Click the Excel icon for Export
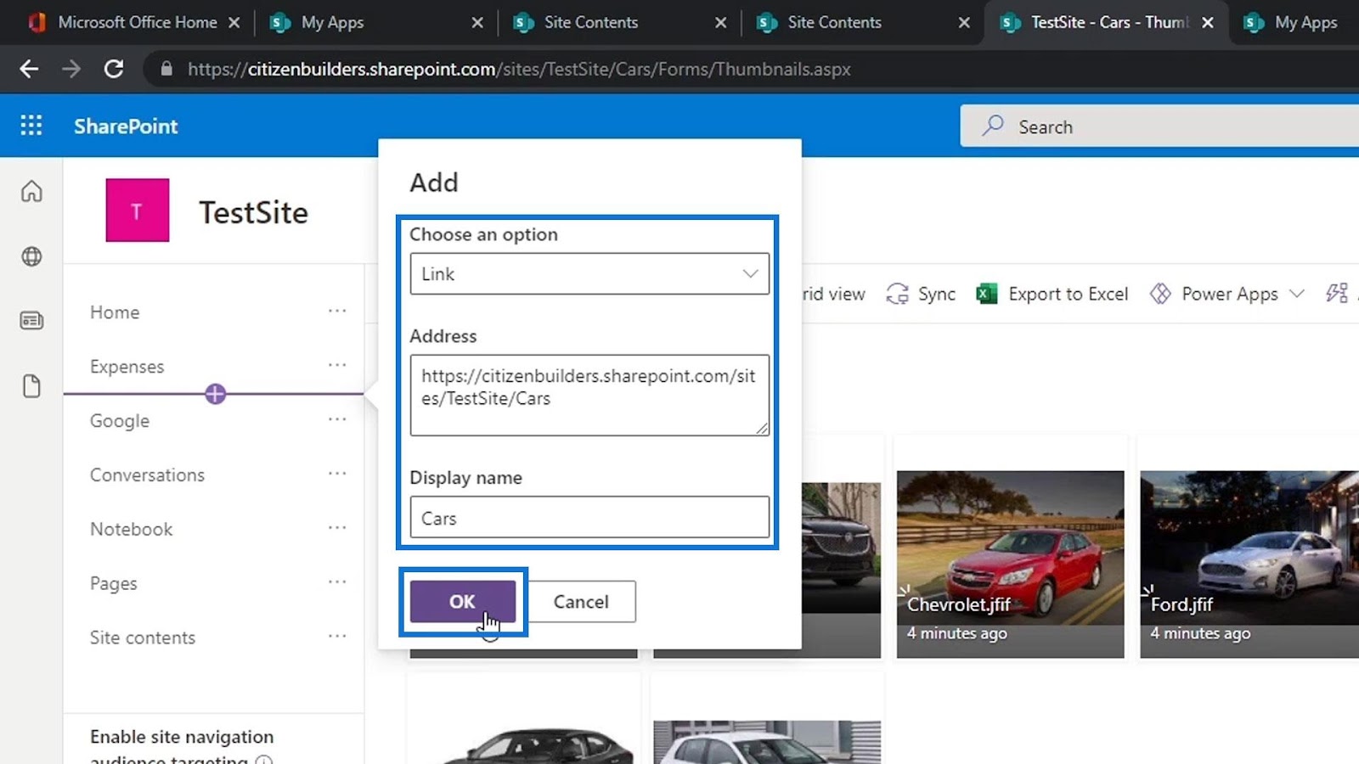Screen dimensions: 1359x764 986,294
